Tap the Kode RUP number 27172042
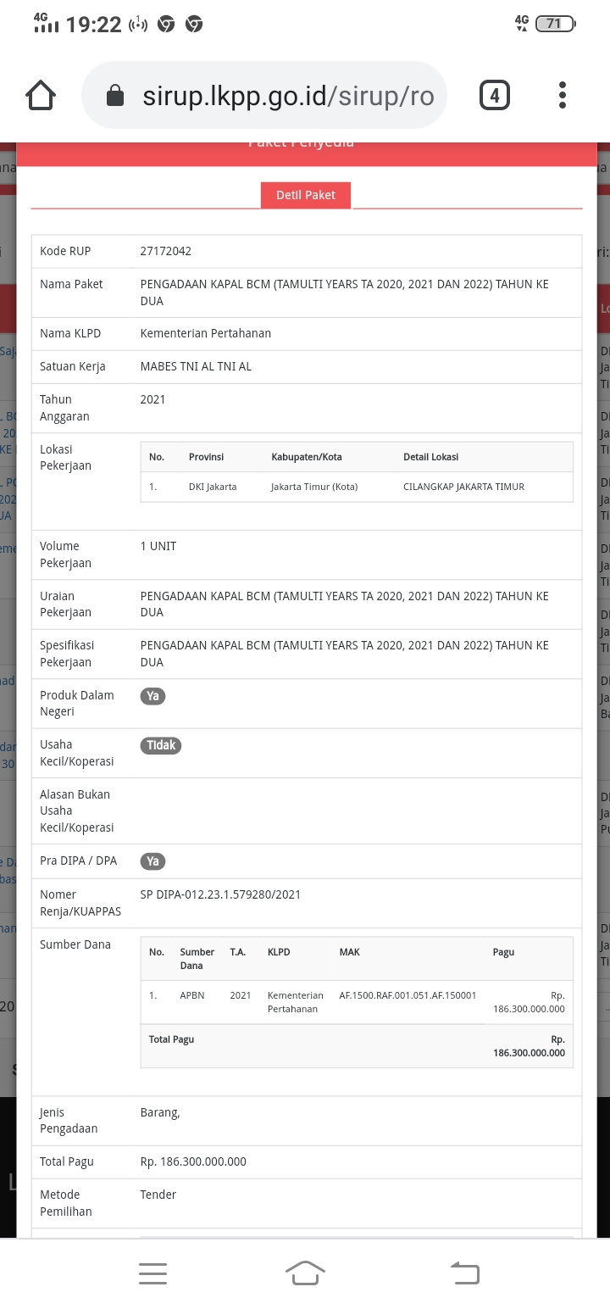Screen dimensions: 610x1309 166,252
